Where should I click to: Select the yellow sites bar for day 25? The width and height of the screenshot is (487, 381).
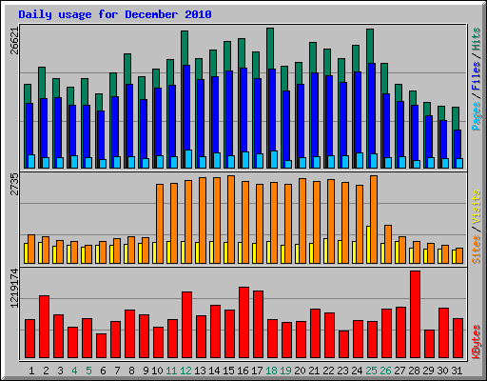coord(368,245)
